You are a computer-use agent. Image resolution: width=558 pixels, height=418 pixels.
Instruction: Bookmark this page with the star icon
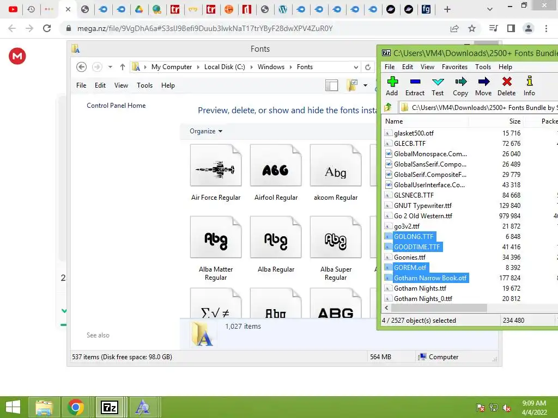tap(472, 28)
